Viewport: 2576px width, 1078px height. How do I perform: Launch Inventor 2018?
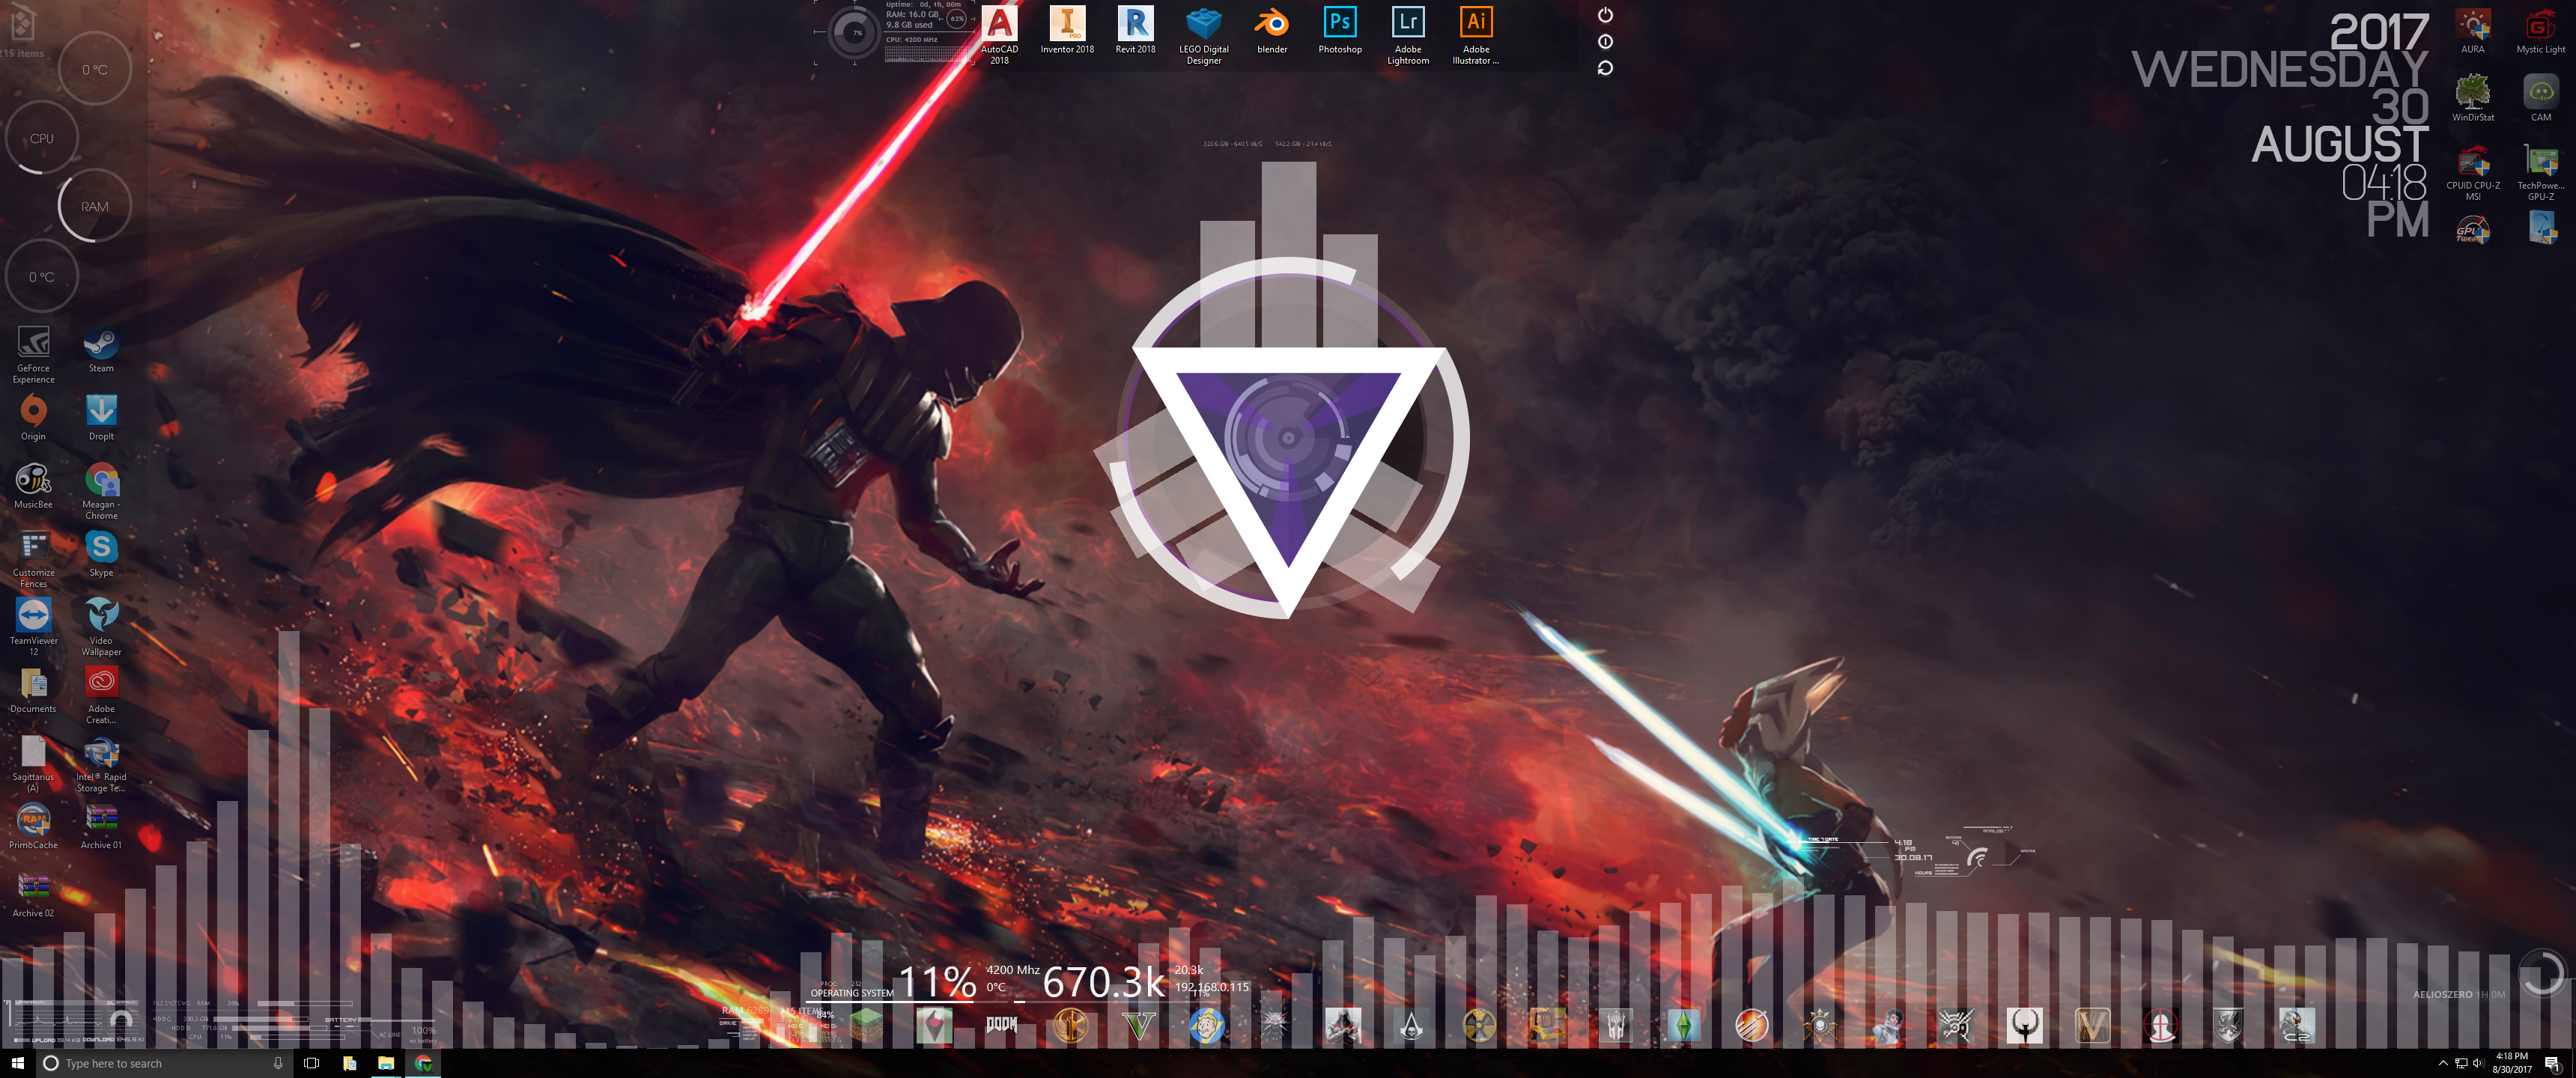[1067, 29]
